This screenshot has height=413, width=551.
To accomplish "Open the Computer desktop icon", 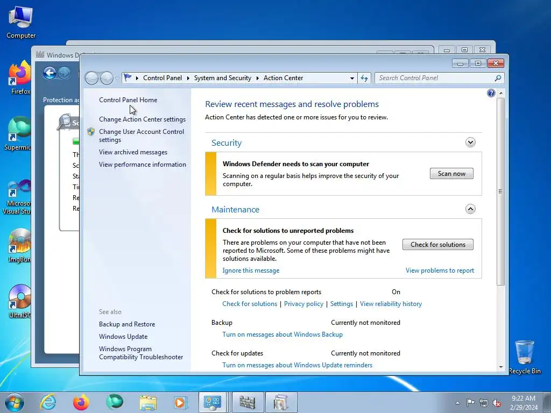I will click(x=21, y=23).
